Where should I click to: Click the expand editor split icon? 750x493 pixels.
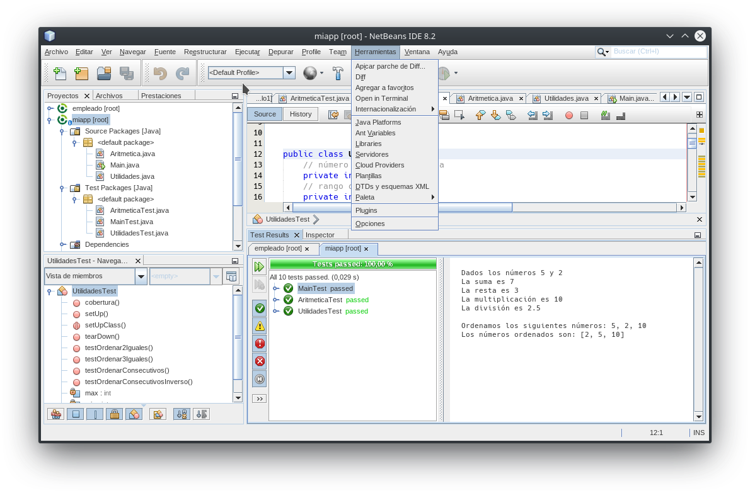point(700,115)
